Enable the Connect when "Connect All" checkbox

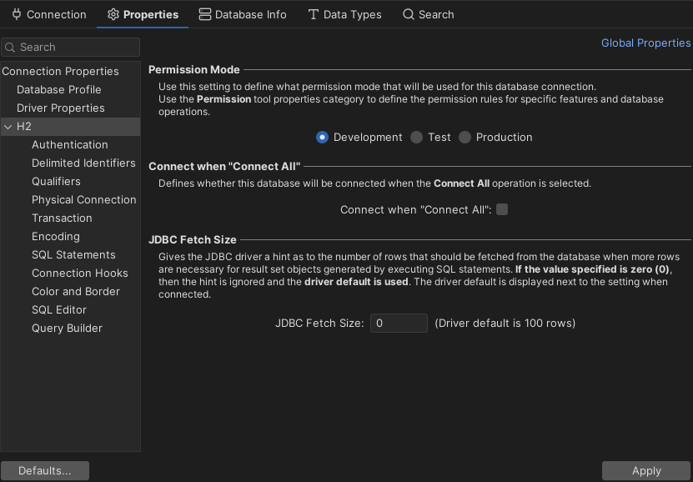click(502, 209)
